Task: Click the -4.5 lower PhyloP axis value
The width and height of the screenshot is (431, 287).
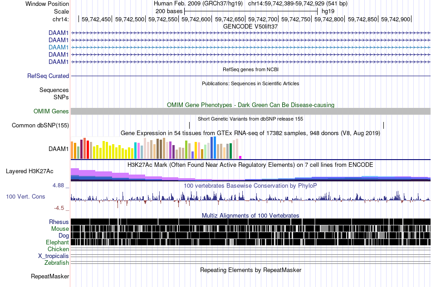Action: coord(59,208)
